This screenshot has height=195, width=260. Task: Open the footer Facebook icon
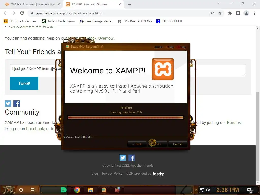pos(132,158)
